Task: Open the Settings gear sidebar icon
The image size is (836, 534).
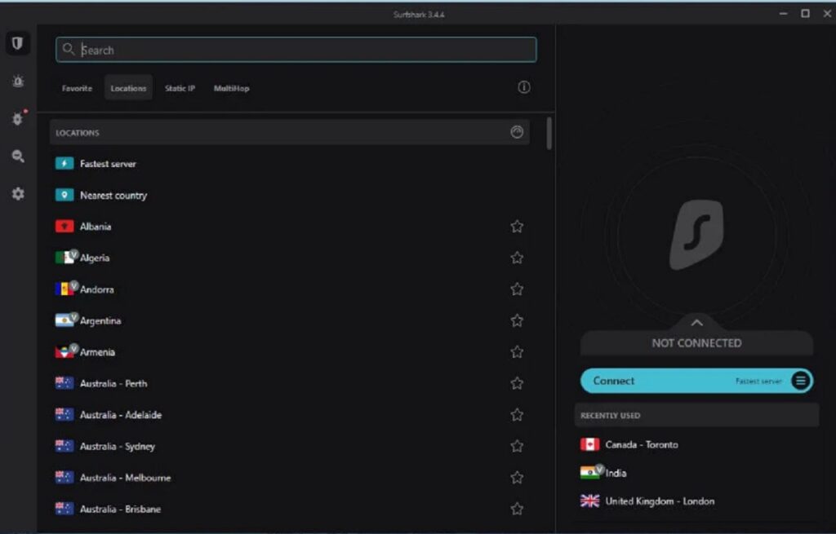Action: click(18, 193)
